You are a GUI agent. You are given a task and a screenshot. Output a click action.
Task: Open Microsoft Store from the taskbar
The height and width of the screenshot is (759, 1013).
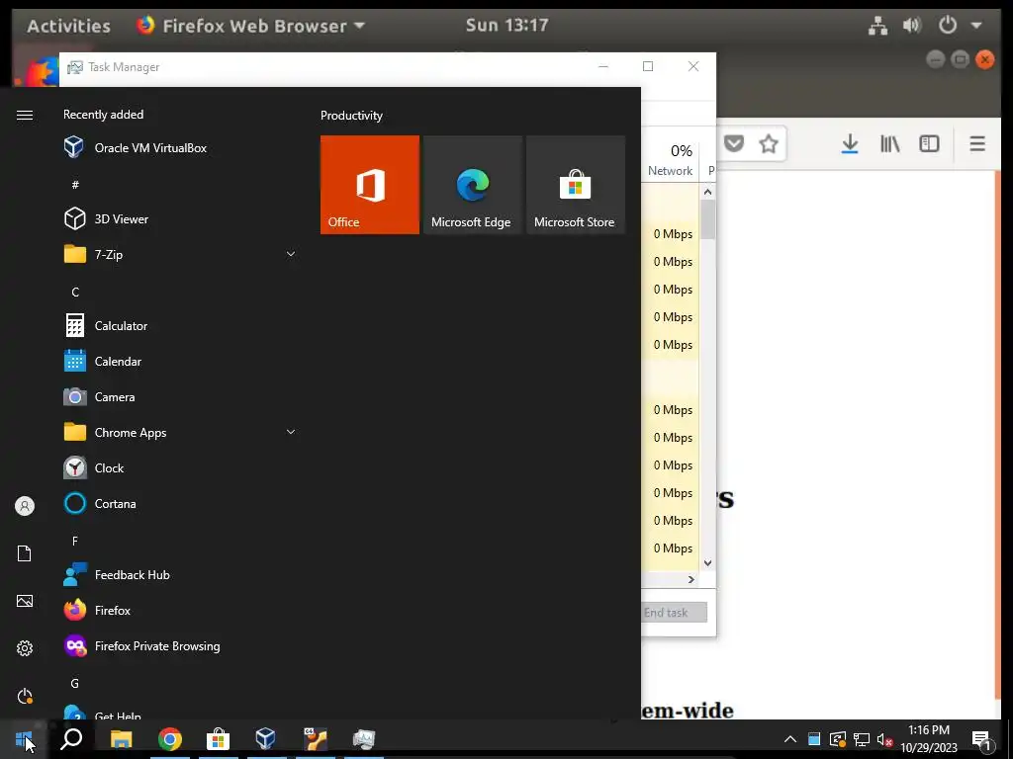click(219, 738)
